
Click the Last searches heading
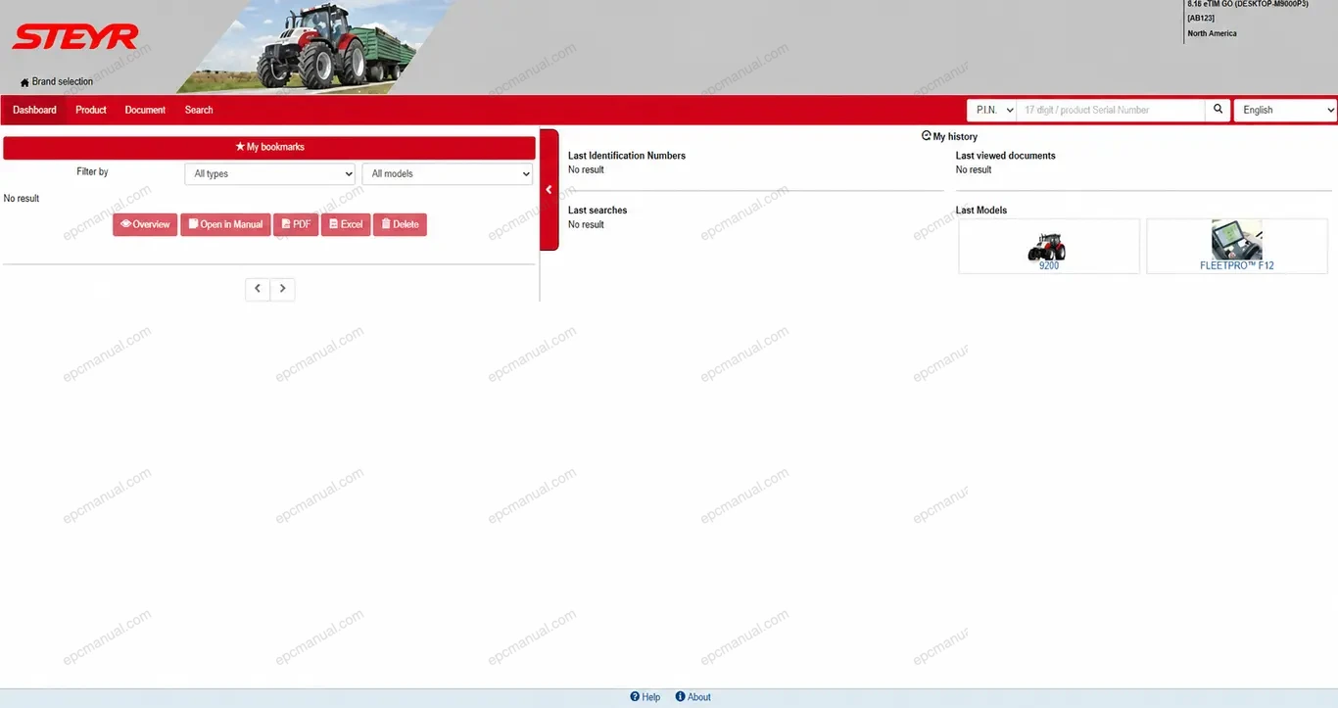(597, 211)
